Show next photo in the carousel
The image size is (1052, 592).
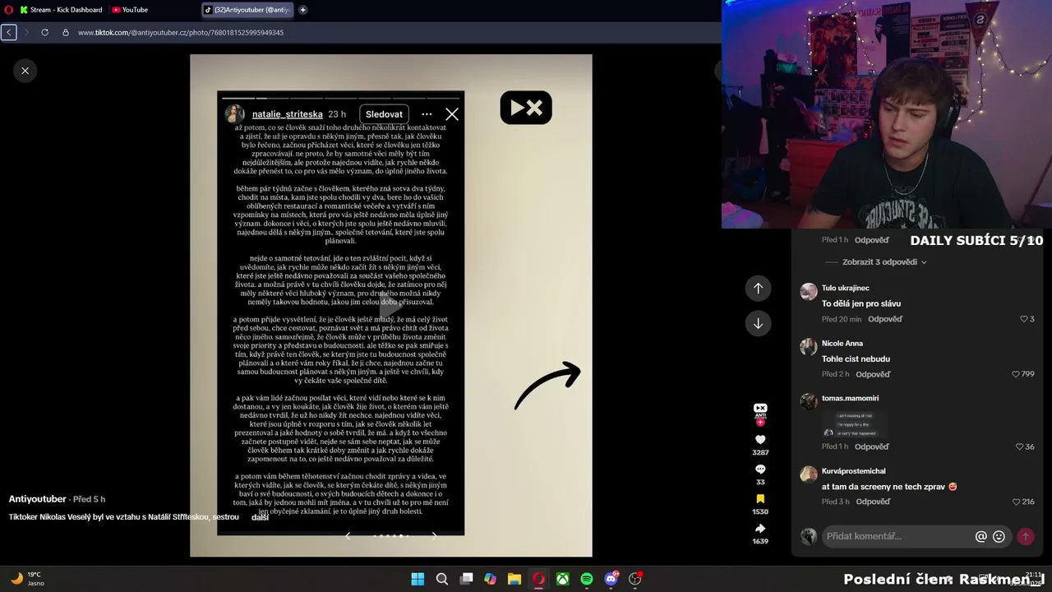(x=435, y=536)
